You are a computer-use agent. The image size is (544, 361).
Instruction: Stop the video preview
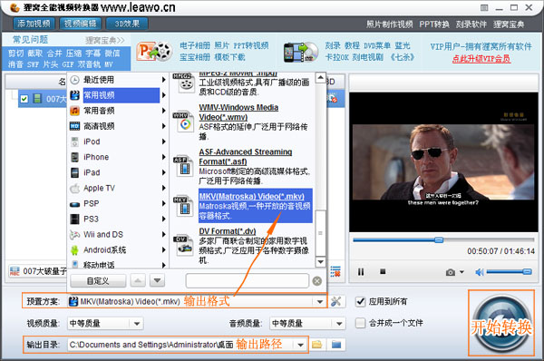pos(383,271)
